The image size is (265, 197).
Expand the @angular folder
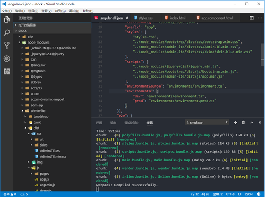pyautogui.click(x=52, y=65)
